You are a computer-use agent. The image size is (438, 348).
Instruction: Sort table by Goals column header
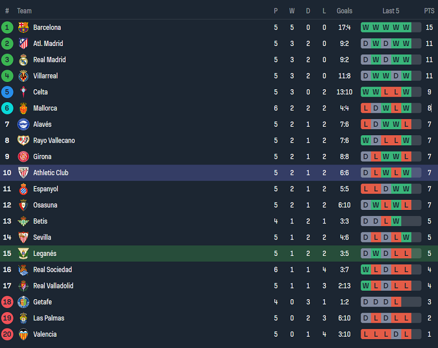(344, 11)
